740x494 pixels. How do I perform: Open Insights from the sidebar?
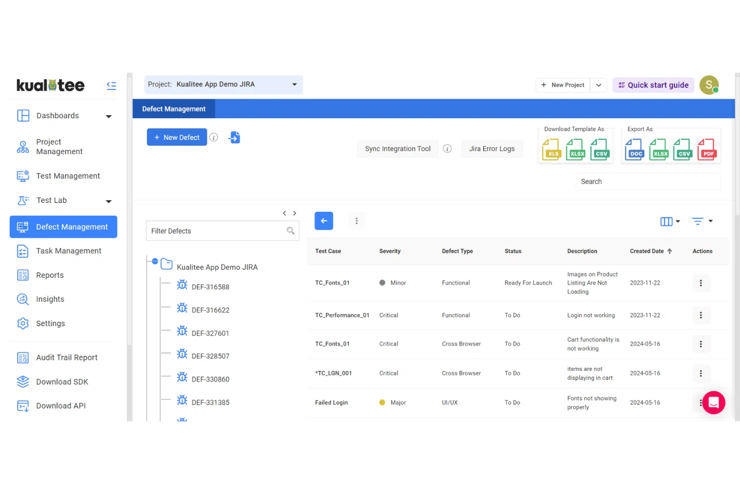50,299
